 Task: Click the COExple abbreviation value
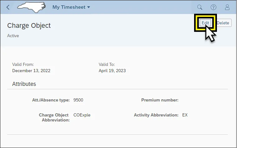click(82, 115)
